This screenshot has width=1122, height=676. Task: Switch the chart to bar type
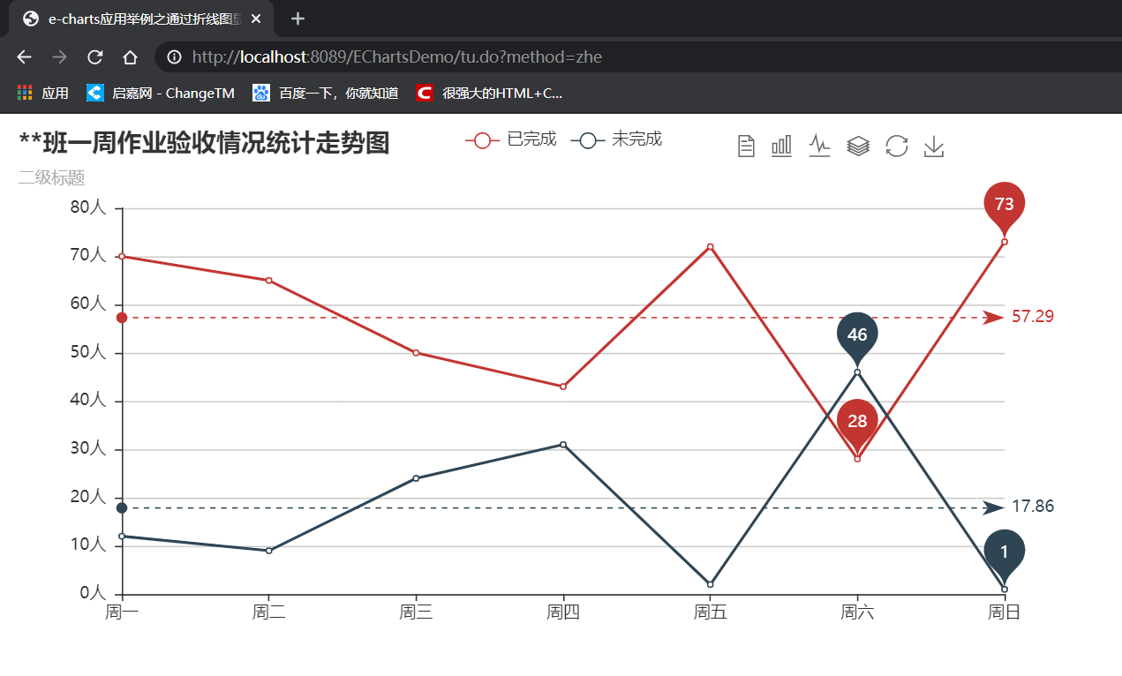782,146
